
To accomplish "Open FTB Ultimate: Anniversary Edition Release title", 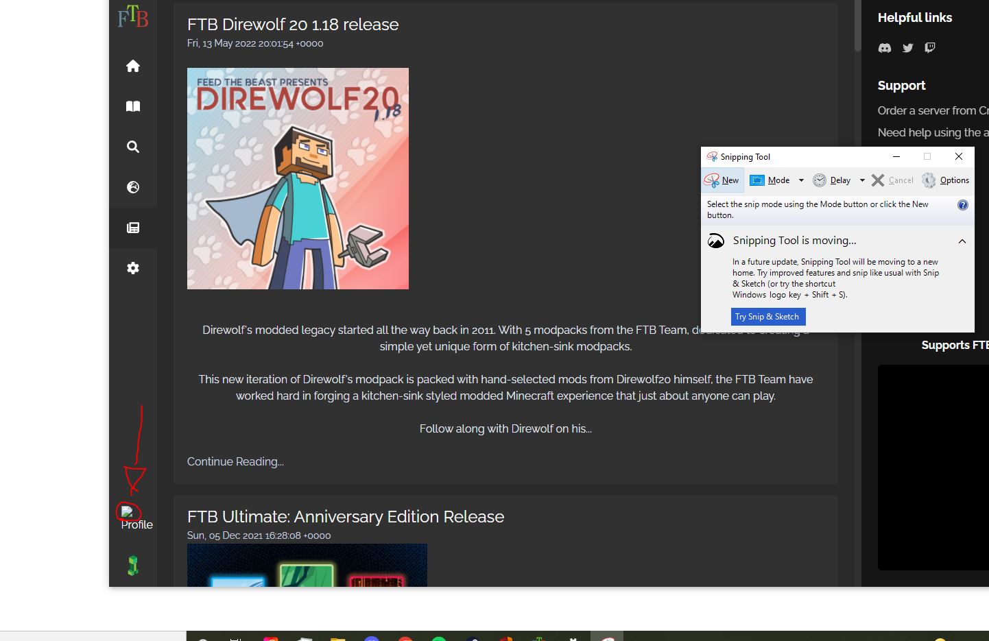I will click(x=346, y=517).
